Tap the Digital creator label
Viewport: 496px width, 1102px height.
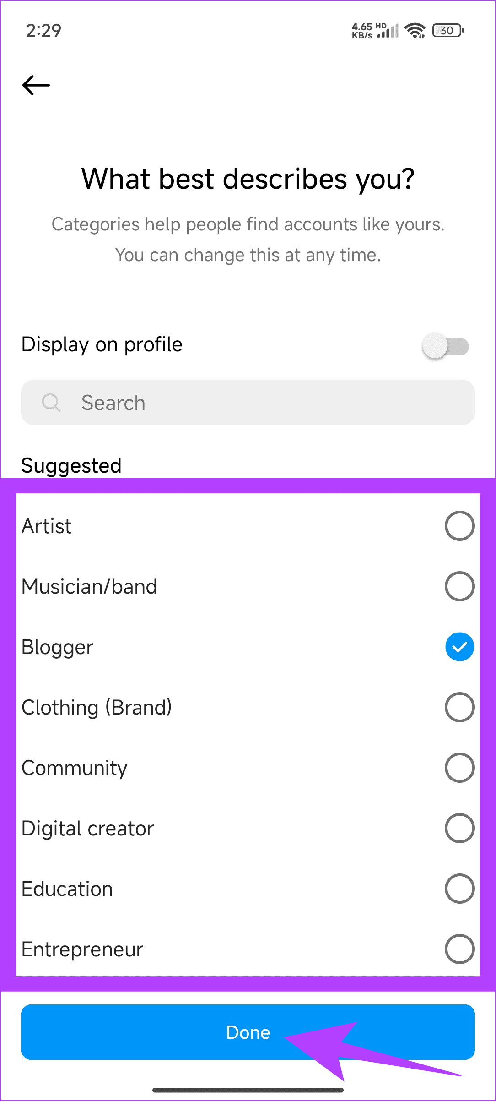88,829
